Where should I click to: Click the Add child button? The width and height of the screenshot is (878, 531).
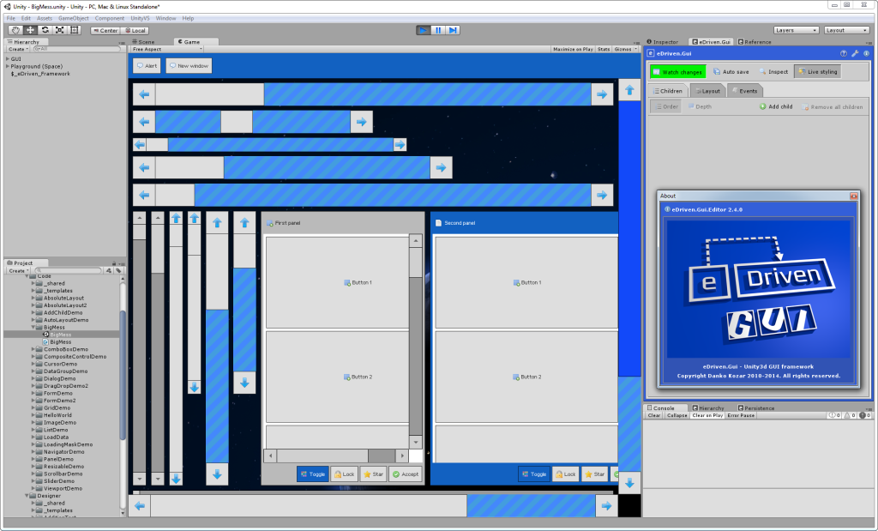coord(776,106)
